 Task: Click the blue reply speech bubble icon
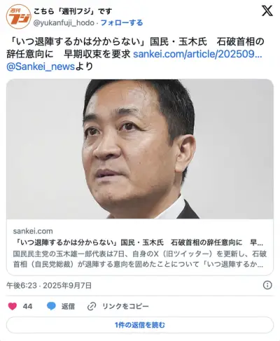(51, 306)
